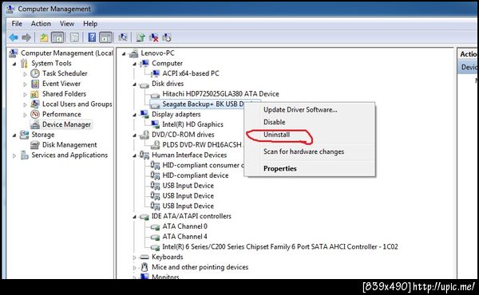Open the View menu
Screen dimensions: 479x295
coord(67,23)
